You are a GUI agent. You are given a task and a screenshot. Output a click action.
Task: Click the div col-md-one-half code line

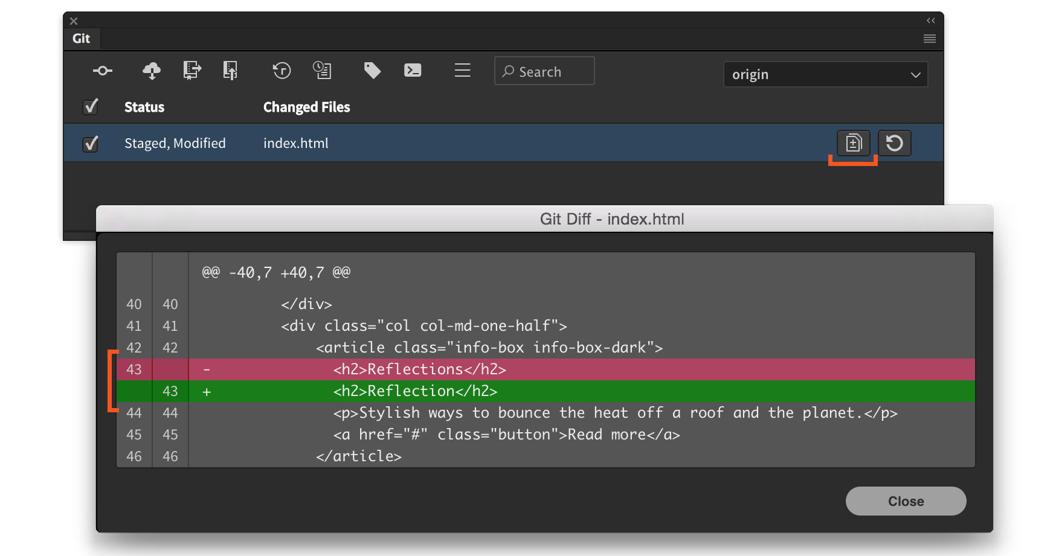point(546,326)
